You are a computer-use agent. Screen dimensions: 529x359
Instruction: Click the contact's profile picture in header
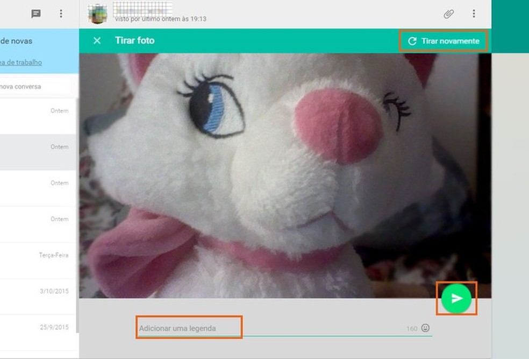[97, 14]
